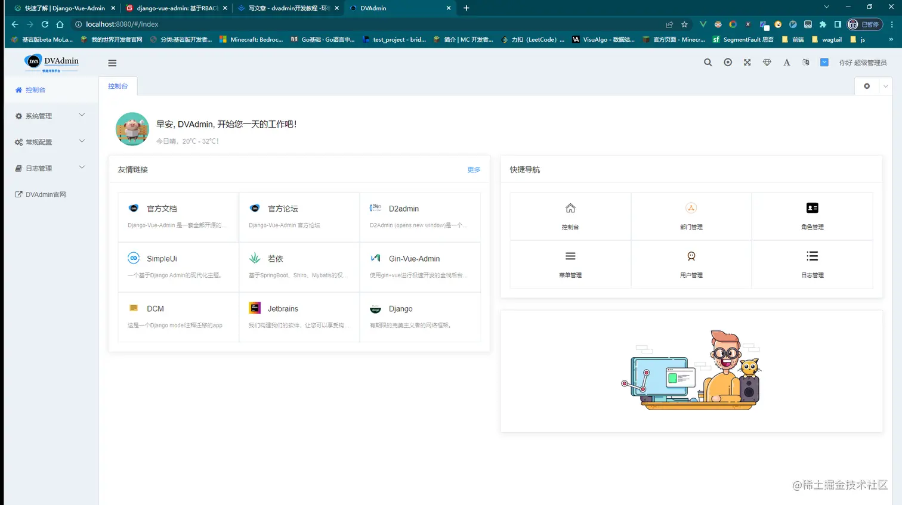This screenshot has width=902, height=505.
Task: Open the SimpleUi link card
Action: pyautogui.click(x=178, y=267)
